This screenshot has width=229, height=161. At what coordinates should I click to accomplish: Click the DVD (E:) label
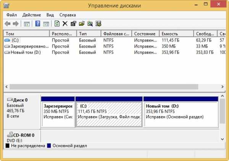point(15,140)
